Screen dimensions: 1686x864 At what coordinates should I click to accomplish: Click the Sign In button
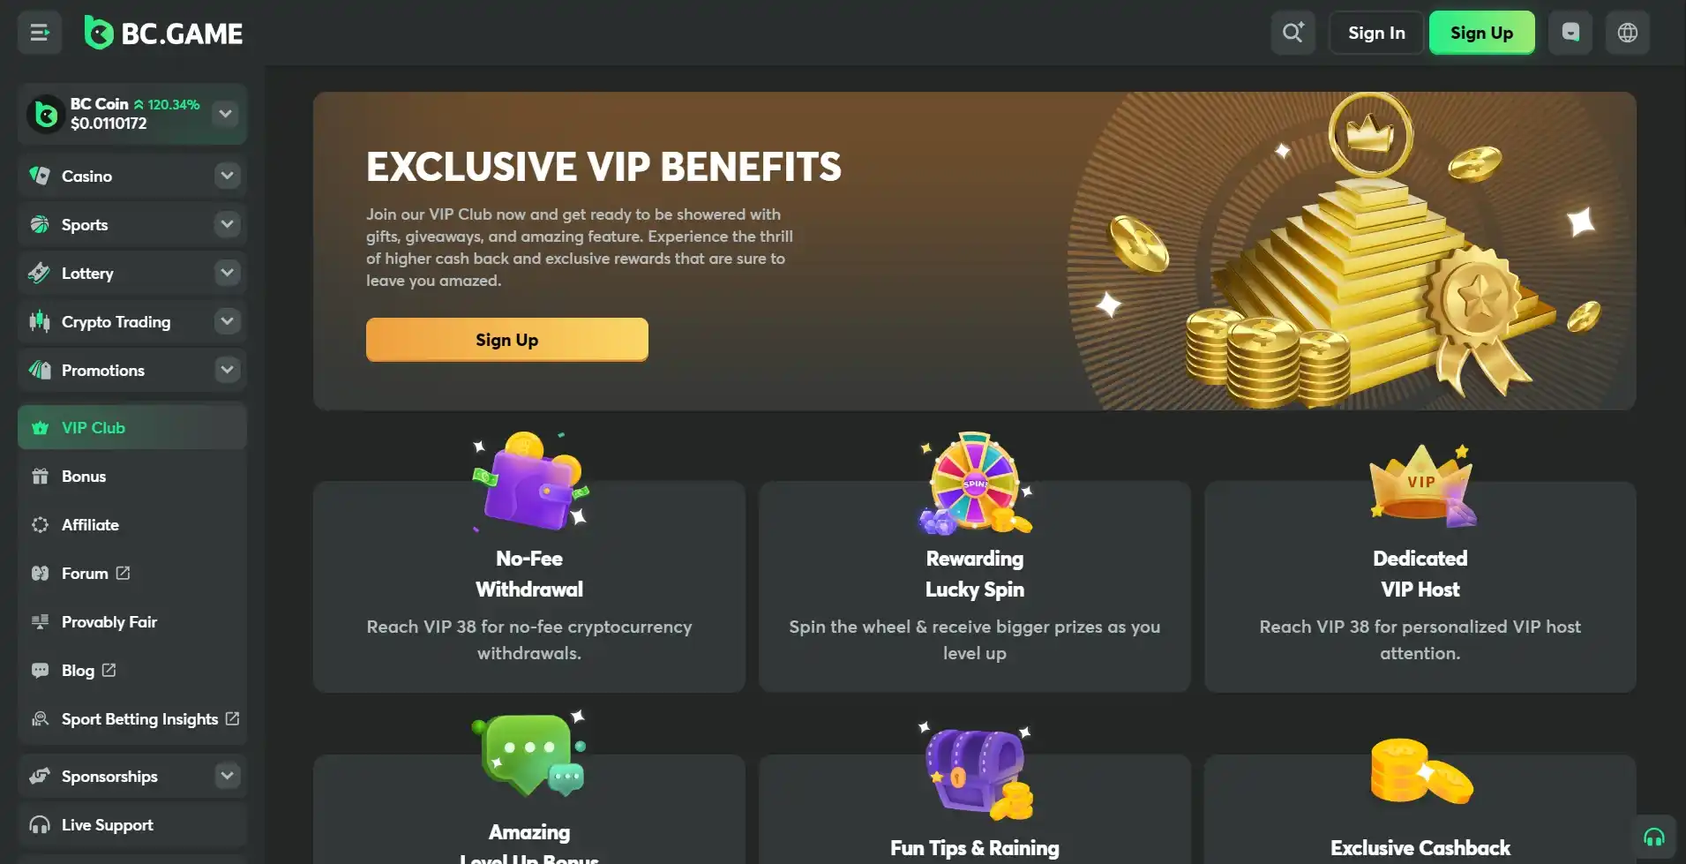[1375, 34]
